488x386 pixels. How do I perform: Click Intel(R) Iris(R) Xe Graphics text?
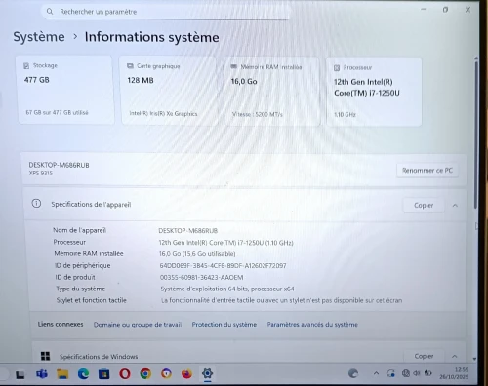[x=163, y=114]
